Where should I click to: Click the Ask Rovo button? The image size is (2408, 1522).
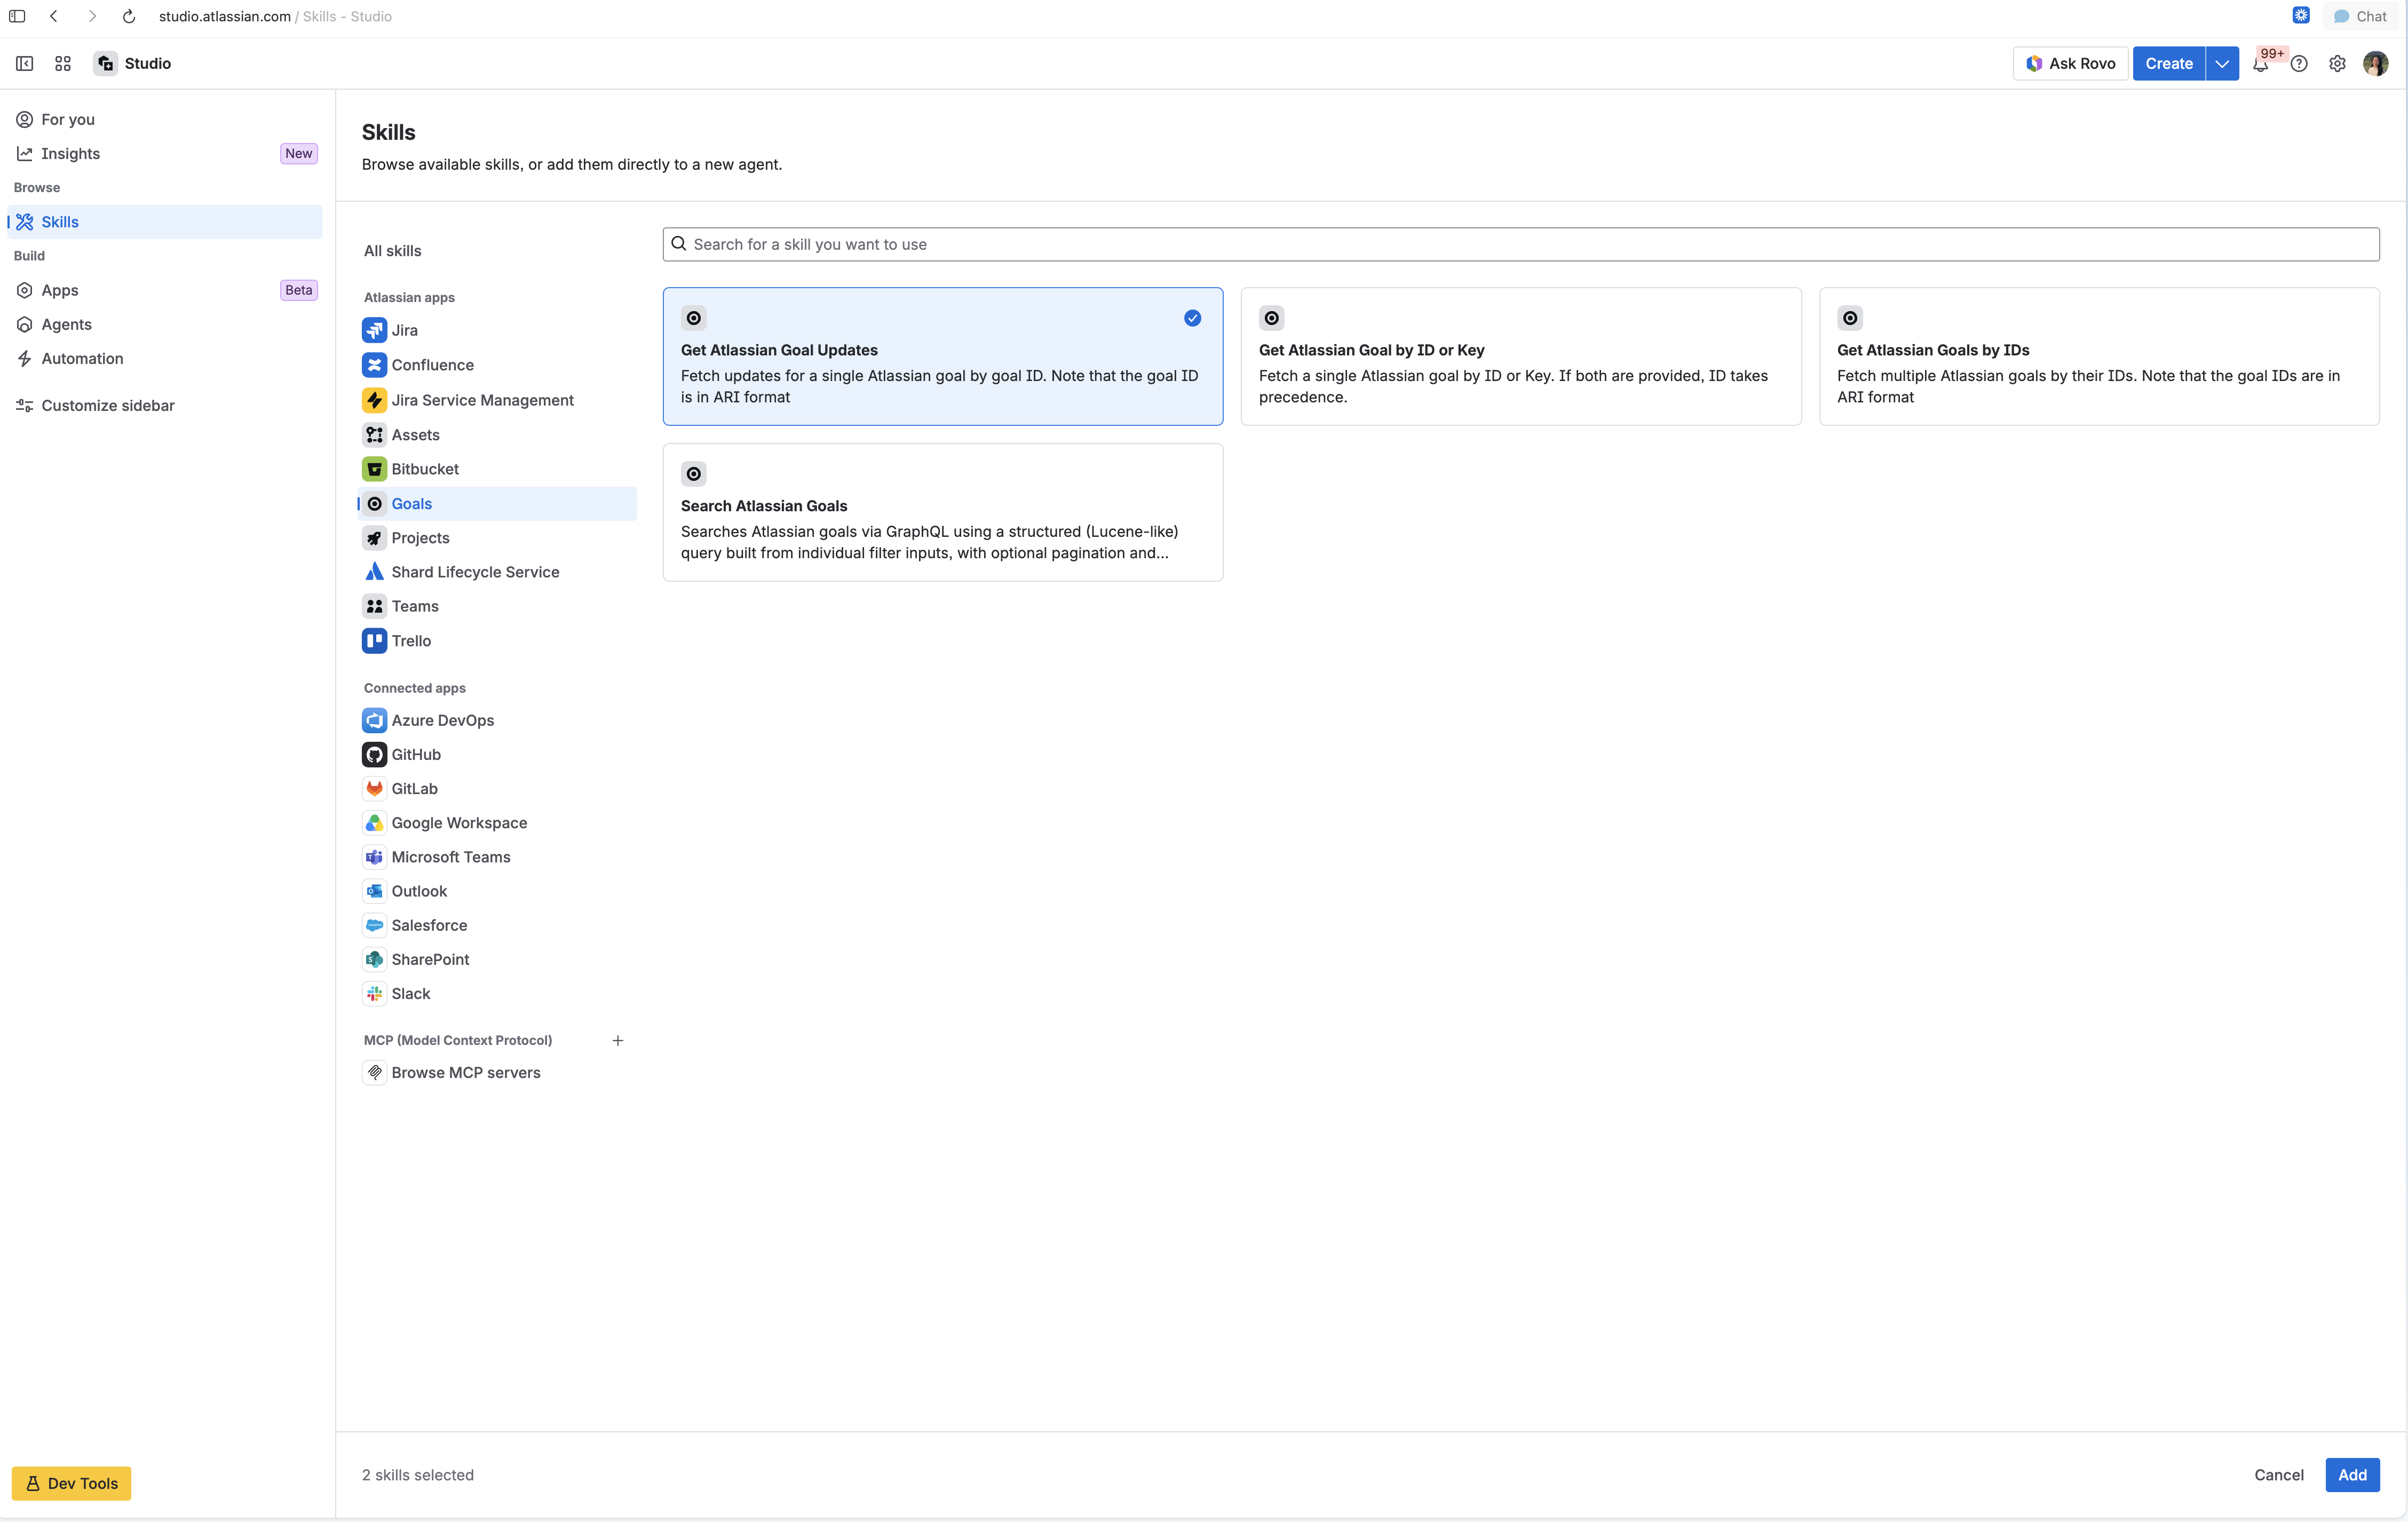click(x=2070, y=63)
